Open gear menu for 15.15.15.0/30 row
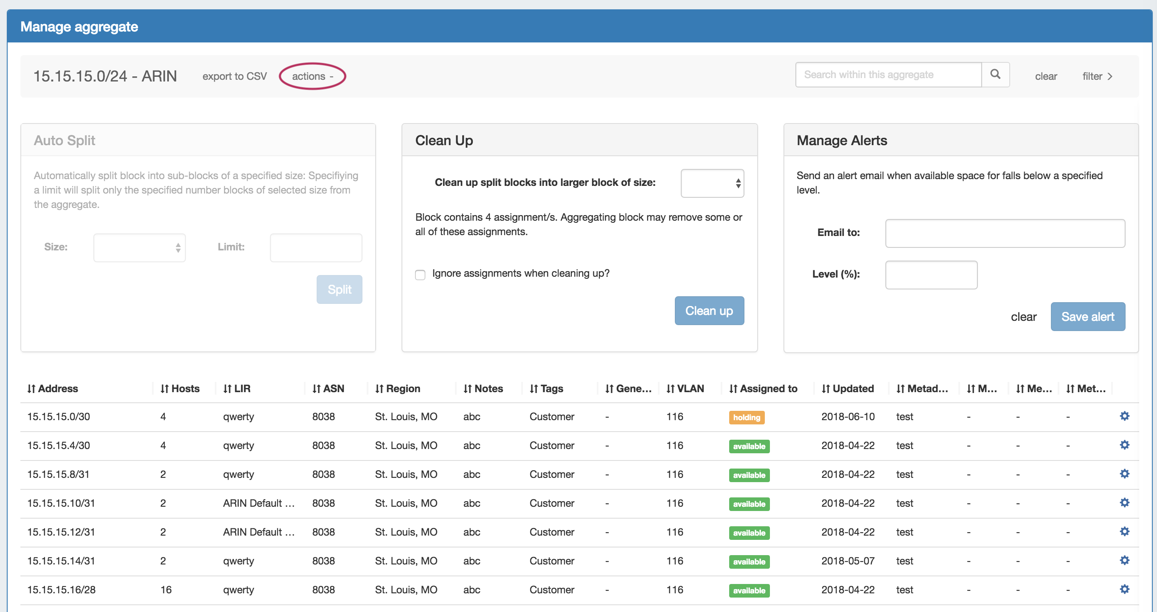 click(x=1124, y=416)
